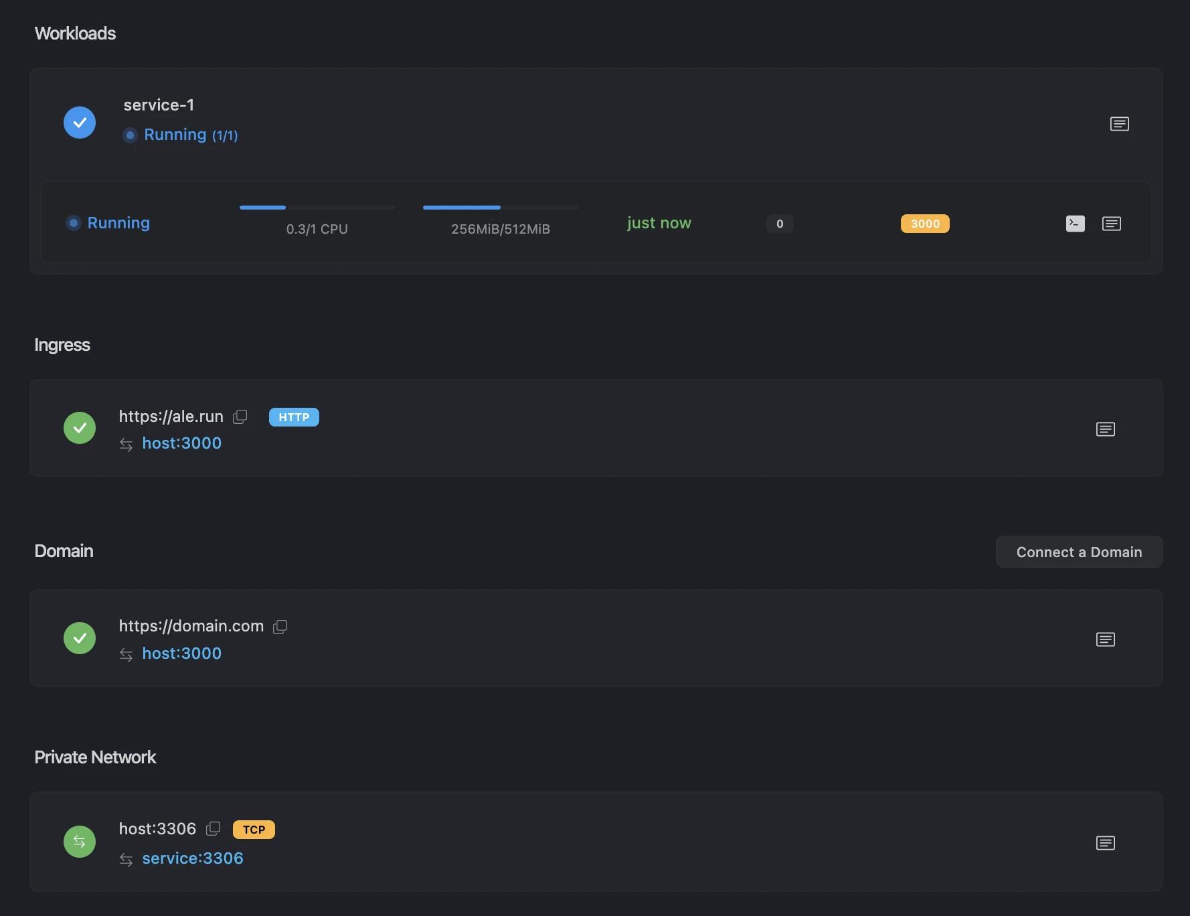Open the host:3000 target under the ingress
The image size is (1190, 916).
(181, 443)
